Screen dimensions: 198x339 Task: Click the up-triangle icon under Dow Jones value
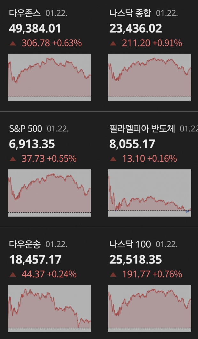click(x=13, y=43)
